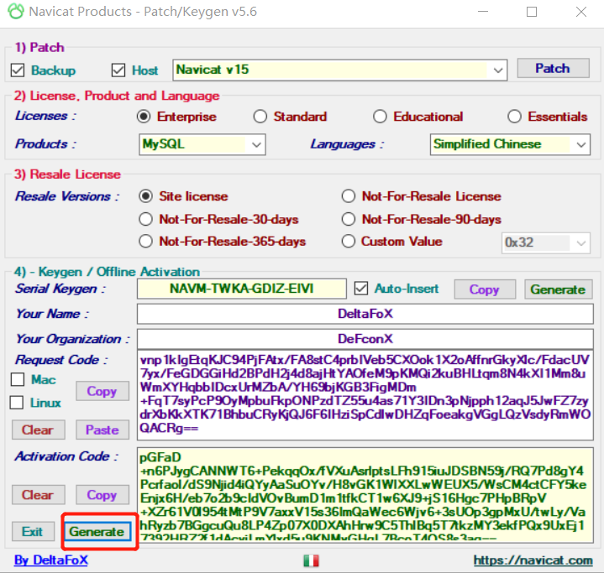Generate a new serial key
This screenshot has height=573, width=604.
coord(558,289)
